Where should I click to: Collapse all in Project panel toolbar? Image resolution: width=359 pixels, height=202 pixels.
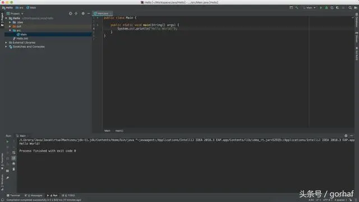(x=76, y=13)
